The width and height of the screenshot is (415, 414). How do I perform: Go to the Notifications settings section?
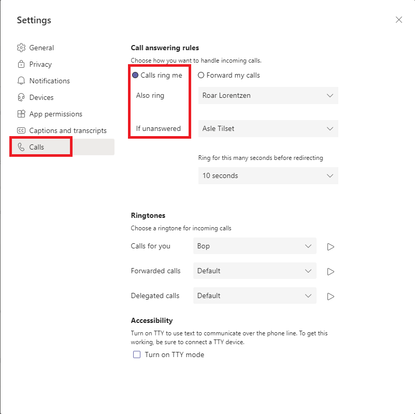pos(49,81)
